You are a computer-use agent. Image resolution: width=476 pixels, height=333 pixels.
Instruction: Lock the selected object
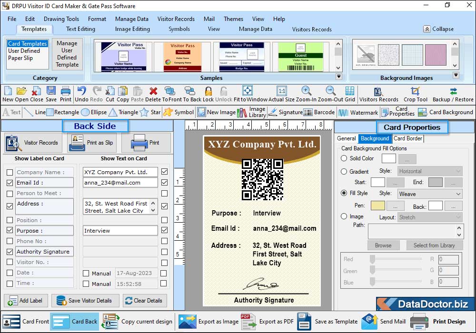[x=208, y=91]
